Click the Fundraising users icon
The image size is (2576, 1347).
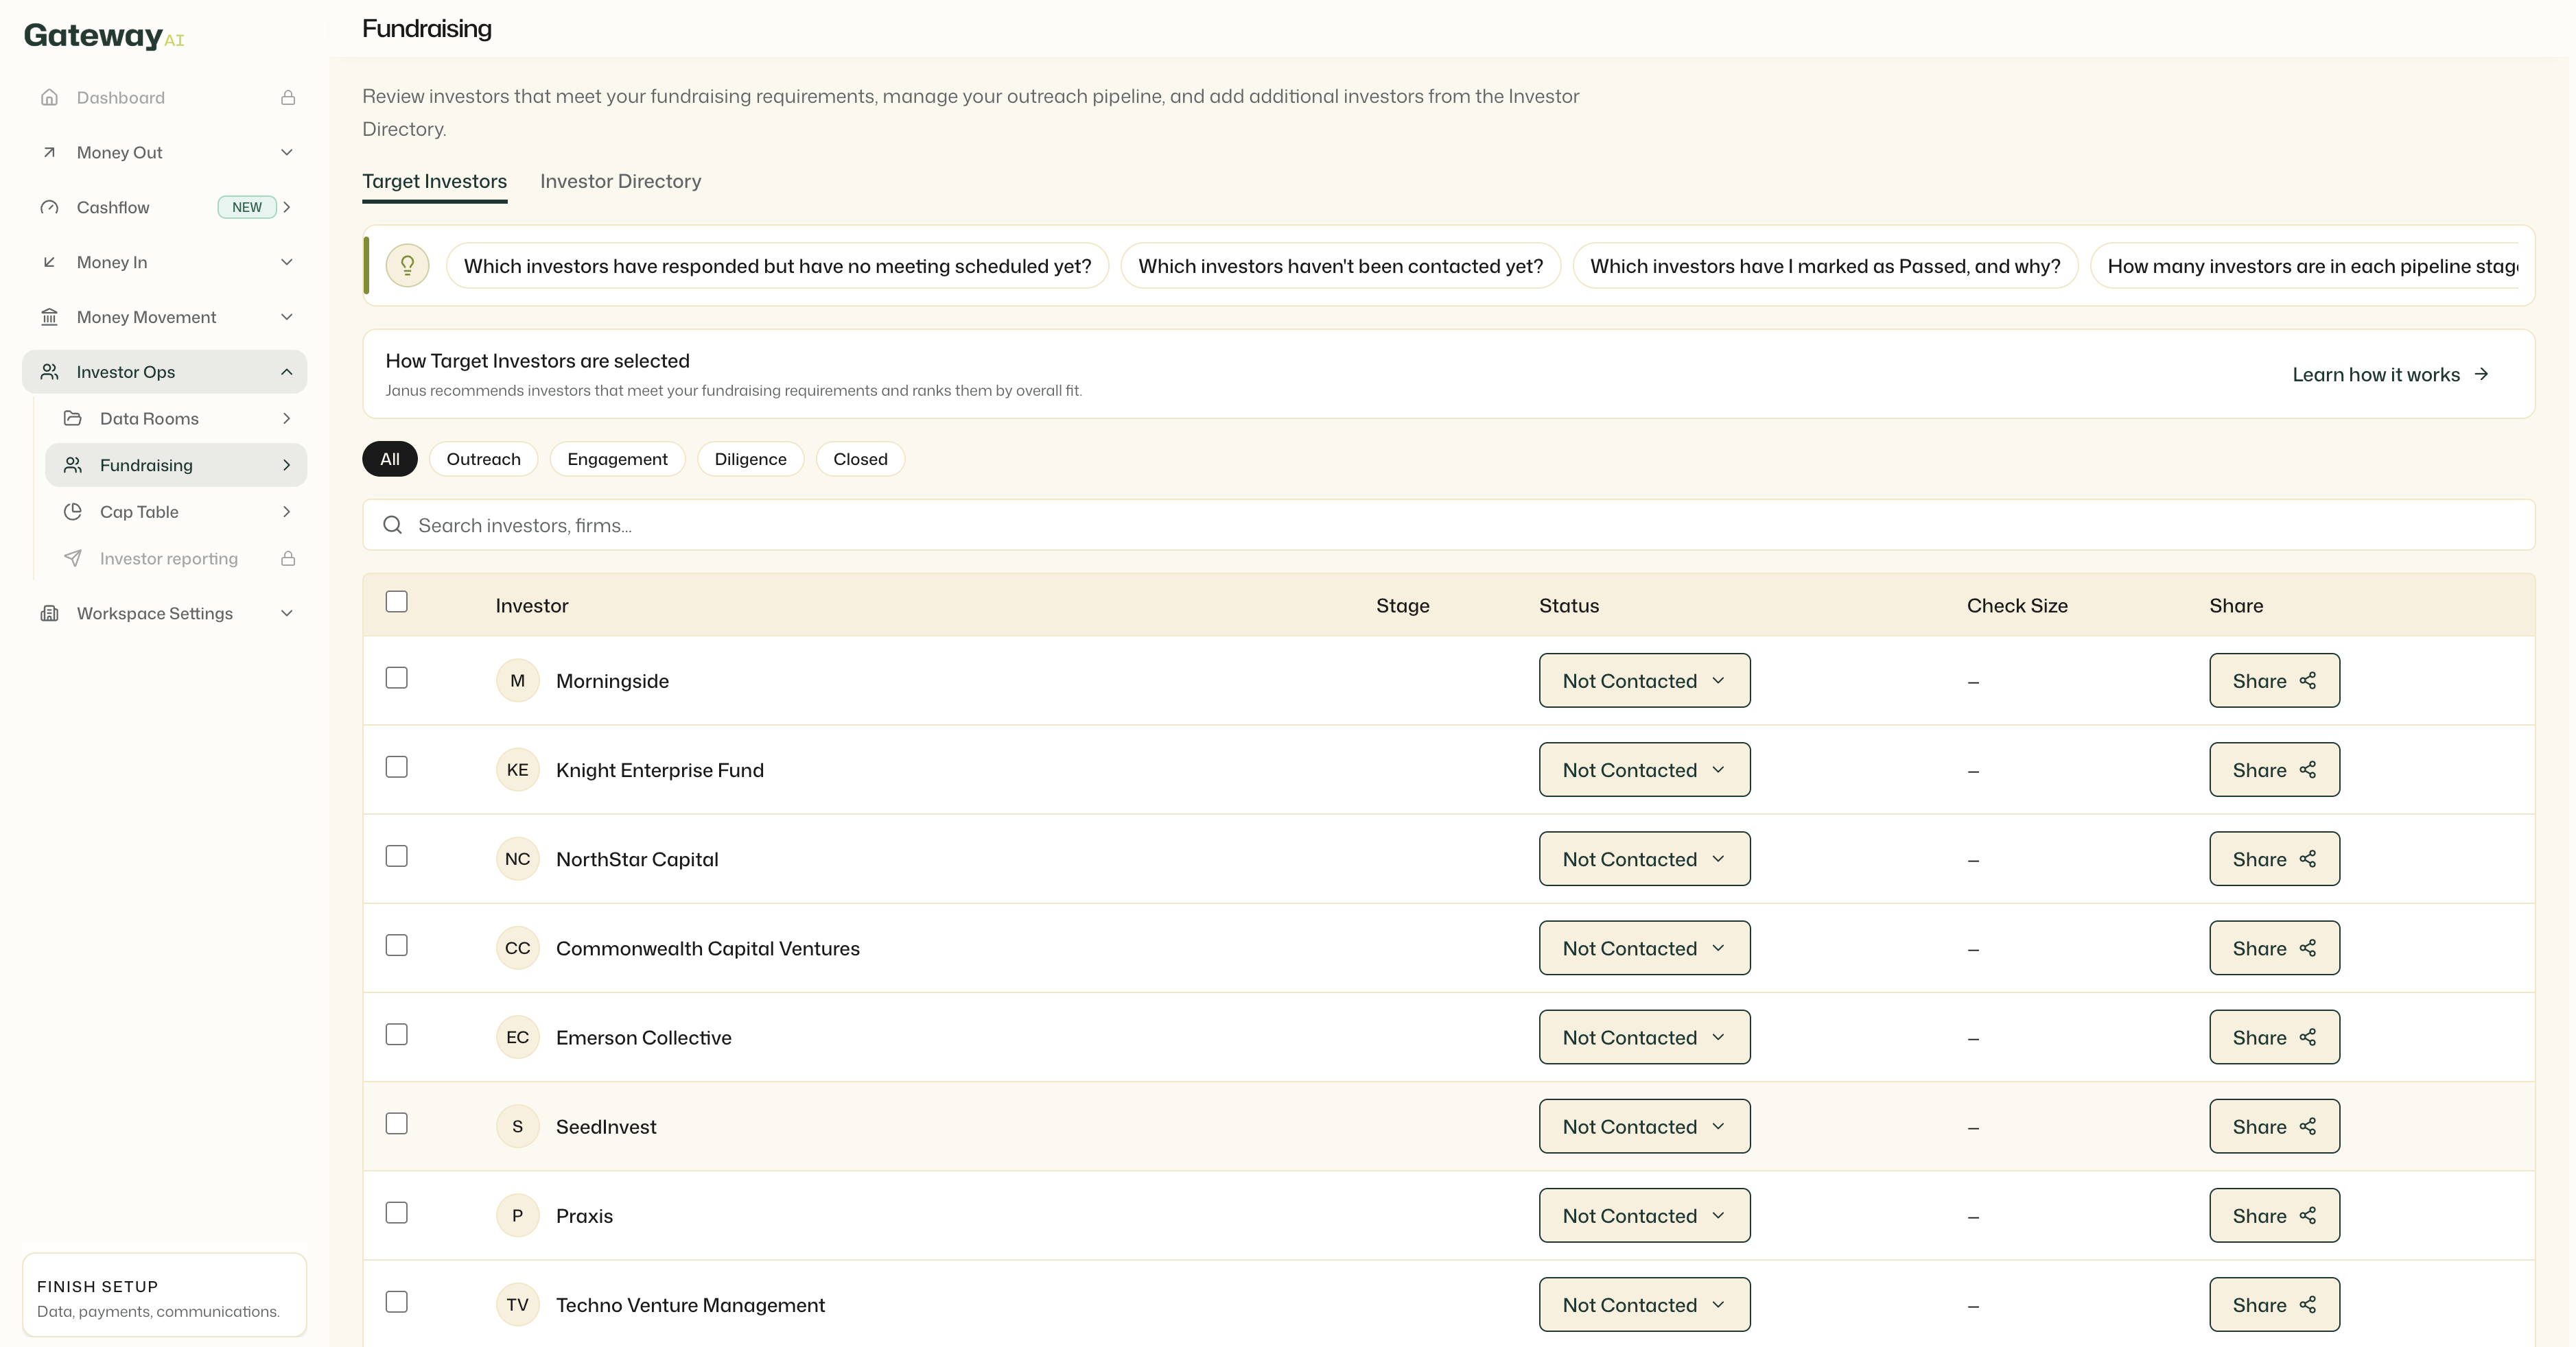pos(73,464)
